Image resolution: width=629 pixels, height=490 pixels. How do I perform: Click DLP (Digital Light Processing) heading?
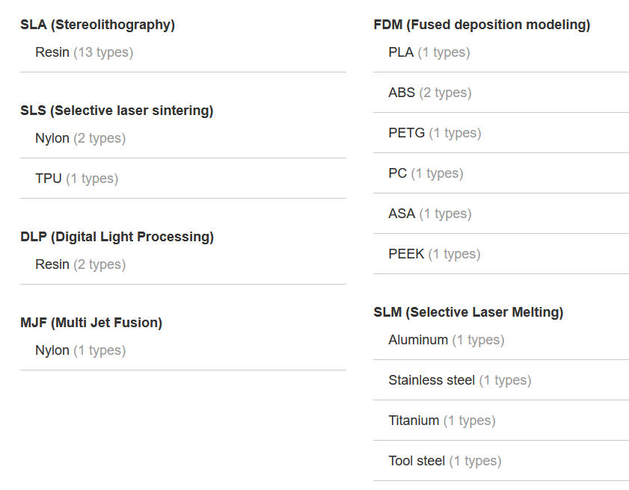pyautogui.click(x=117, y=237)
